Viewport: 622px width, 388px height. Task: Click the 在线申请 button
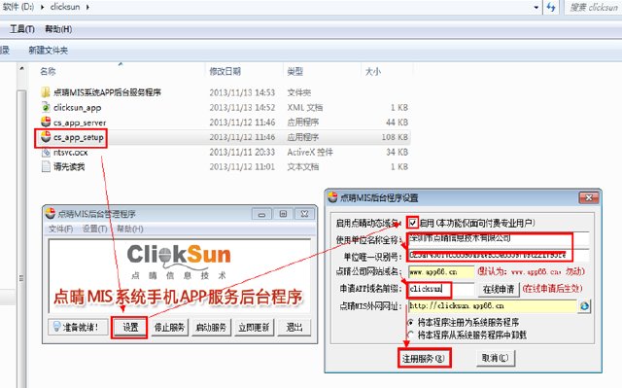coord(499,289)
